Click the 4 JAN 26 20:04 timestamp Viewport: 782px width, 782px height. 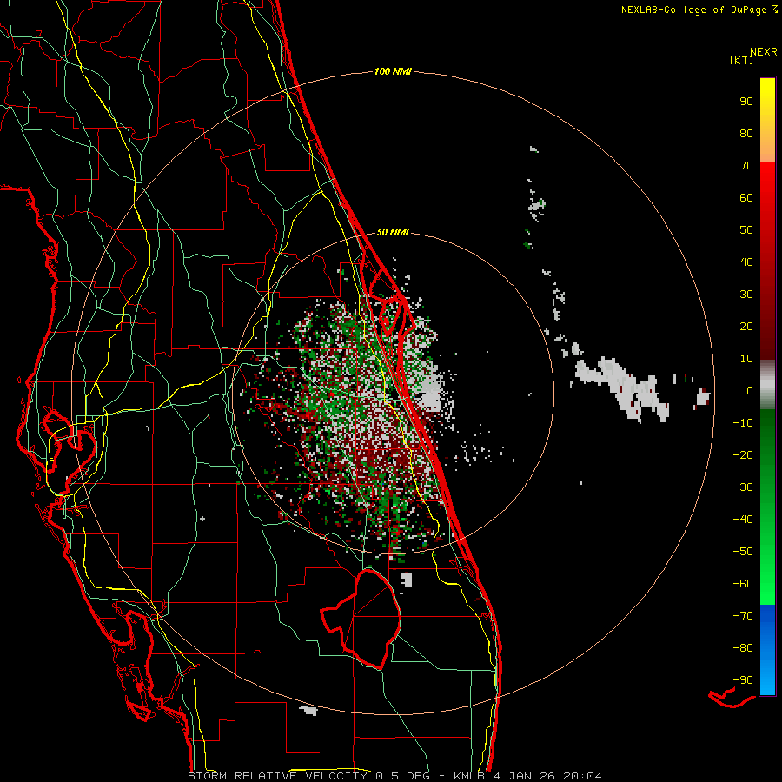[x=547, y=776]
